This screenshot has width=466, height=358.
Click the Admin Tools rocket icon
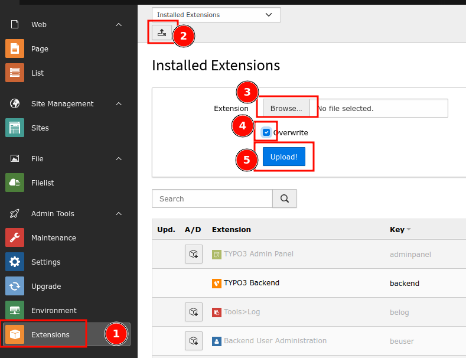point(15,213)
